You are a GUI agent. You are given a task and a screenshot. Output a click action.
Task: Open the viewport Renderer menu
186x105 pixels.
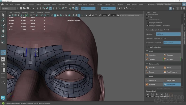pos(40,12)
